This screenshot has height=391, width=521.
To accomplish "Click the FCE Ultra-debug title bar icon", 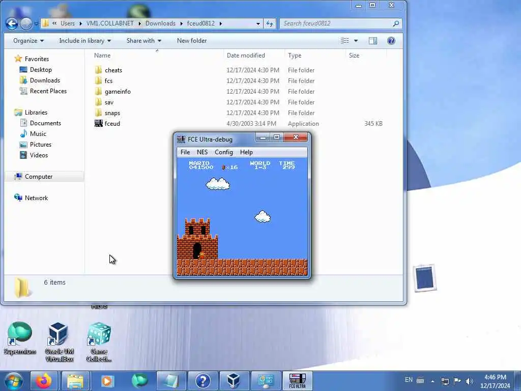I will click(x=181, y=139).
